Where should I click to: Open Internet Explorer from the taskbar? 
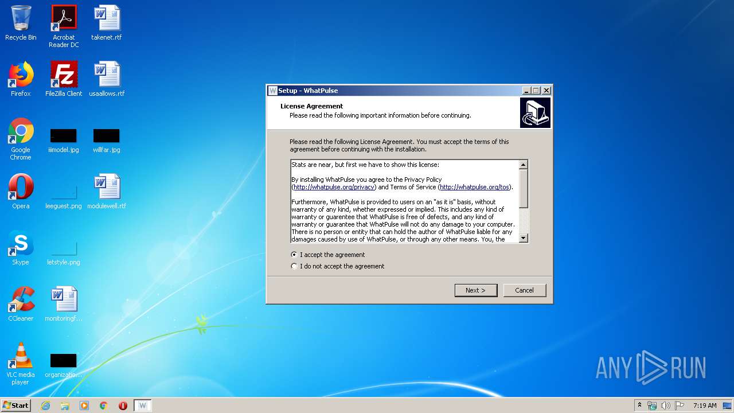click(x=45, y=406)
